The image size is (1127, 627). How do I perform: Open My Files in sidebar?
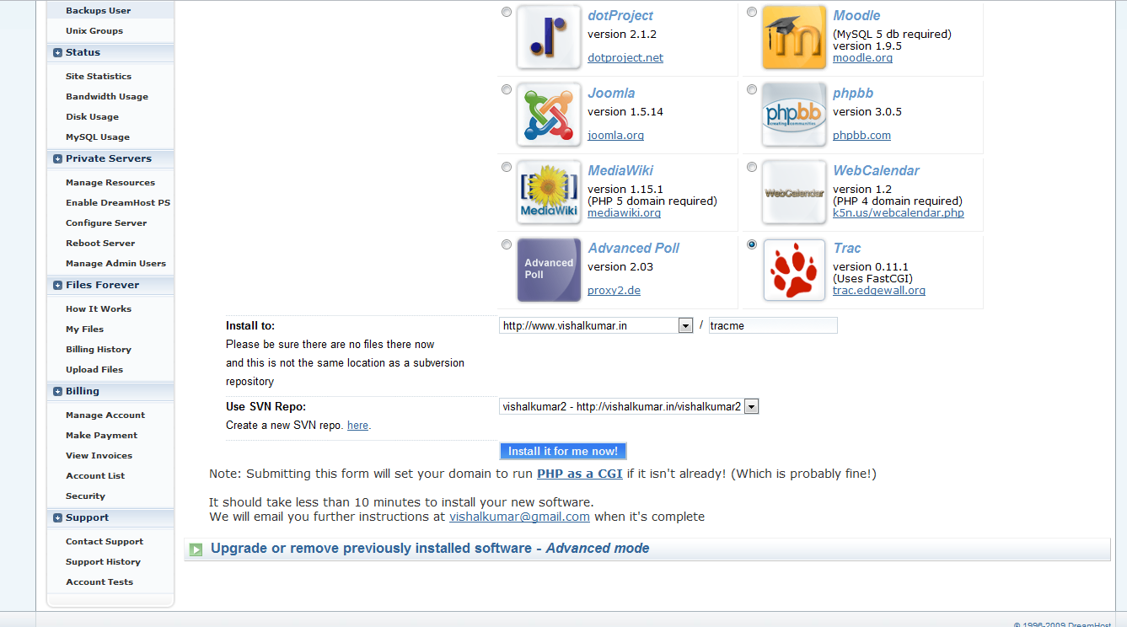coord(85,330)
